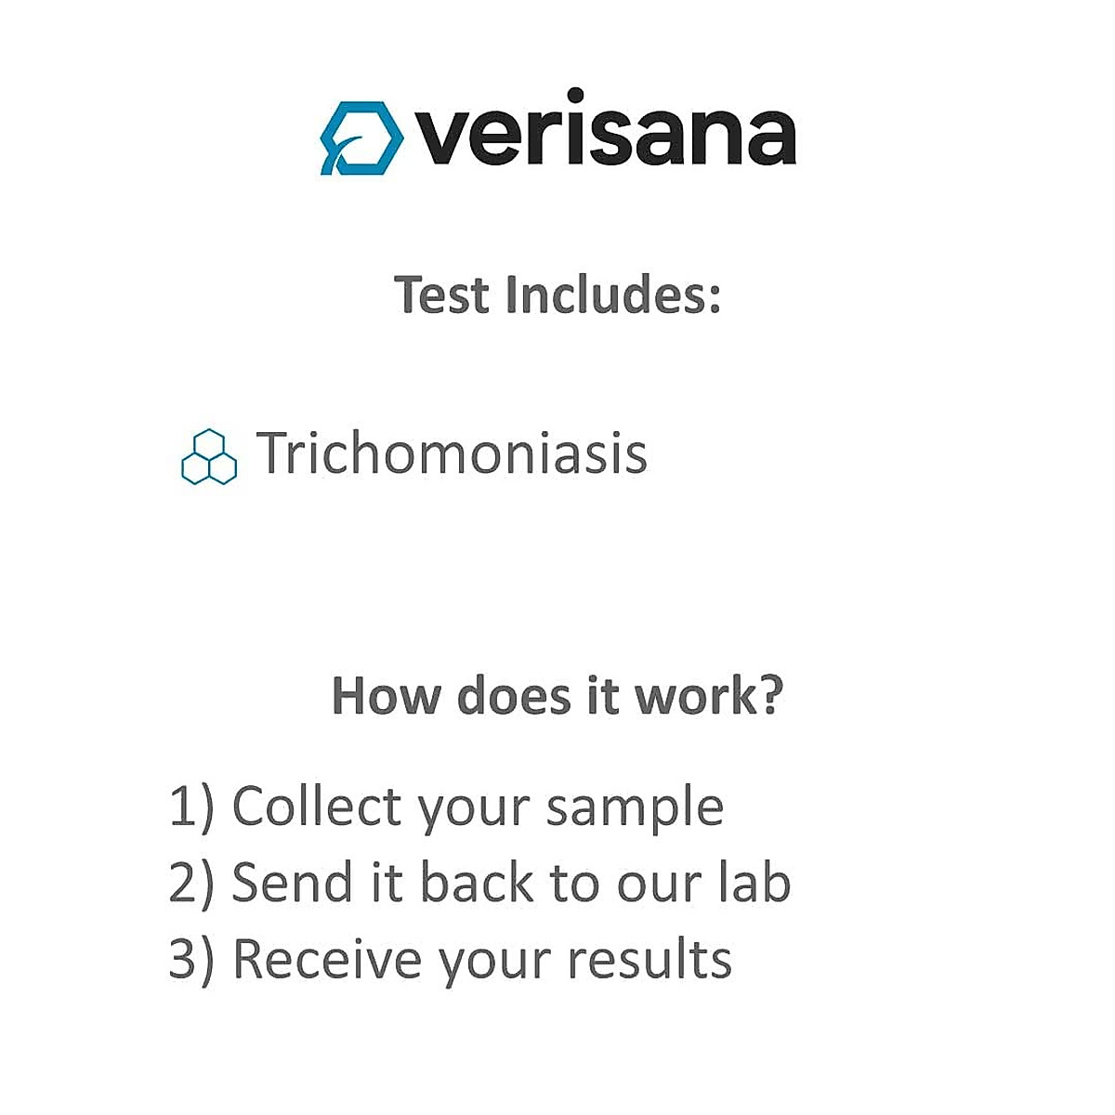Click the word "Receive" in step three
This screenshot has height=1115, width=1115.
[327, 959]
